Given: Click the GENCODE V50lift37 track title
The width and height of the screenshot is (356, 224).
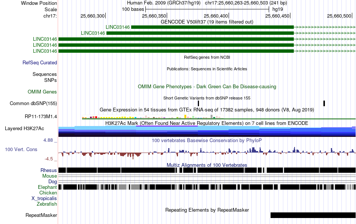Looking at the screenshot, I should tap(207, 22).
